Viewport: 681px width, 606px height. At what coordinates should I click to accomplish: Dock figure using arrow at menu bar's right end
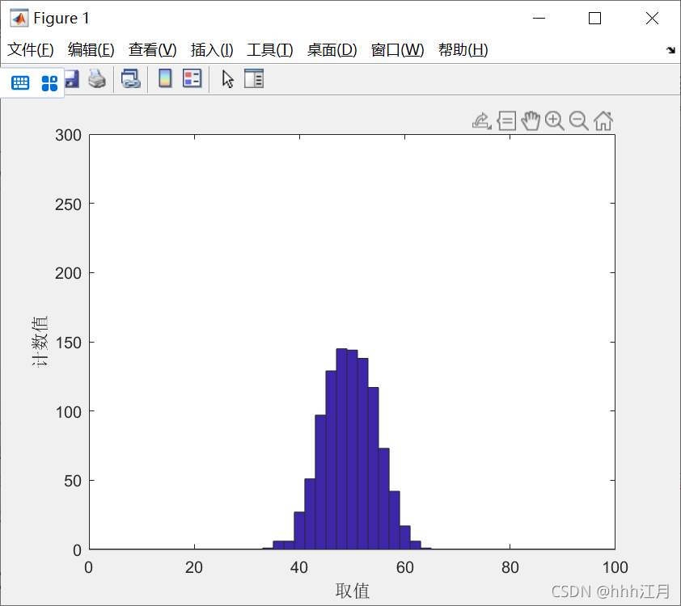(670, 50)
